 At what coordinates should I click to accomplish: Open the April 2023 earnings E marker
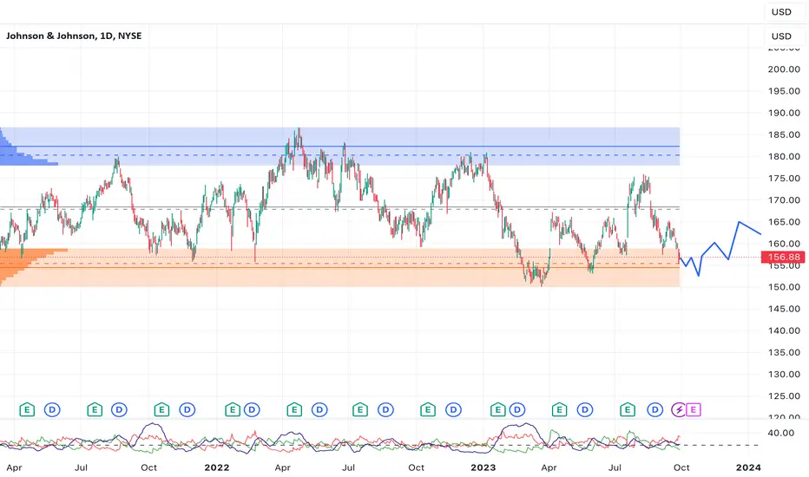[x=559, y=410]
